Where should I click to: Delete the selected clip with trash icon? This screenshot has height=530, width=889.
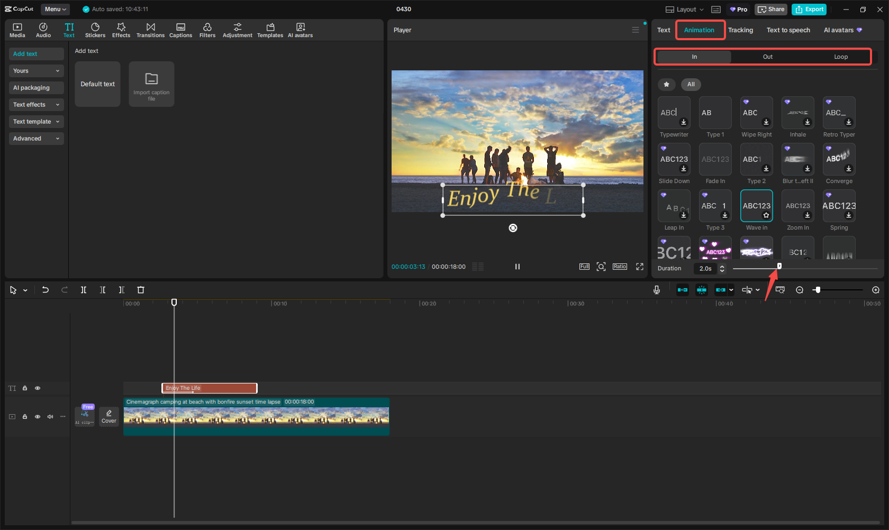click(x=141, y=290)
